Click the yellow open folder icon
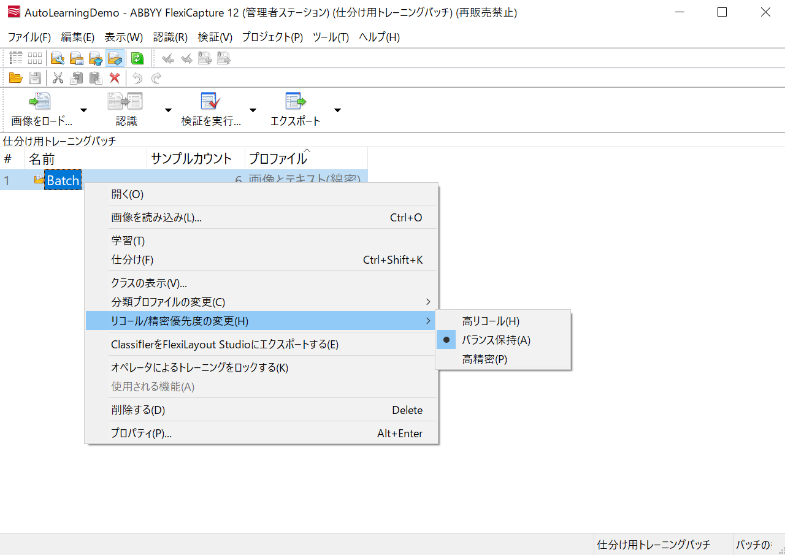Viewport: 785px width, 555px height. (16, 78)
